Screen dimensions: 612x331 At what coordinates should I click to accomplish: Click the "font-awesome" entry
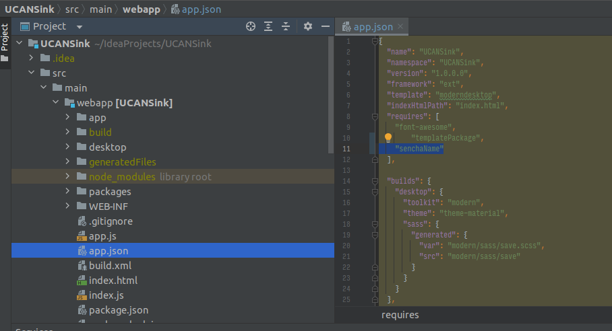pos(423,127)
